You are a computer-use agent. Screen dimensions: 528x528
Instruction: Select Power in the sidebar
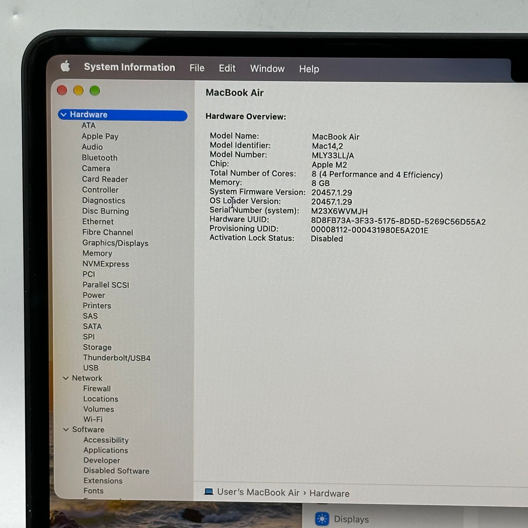pos(94,295)
